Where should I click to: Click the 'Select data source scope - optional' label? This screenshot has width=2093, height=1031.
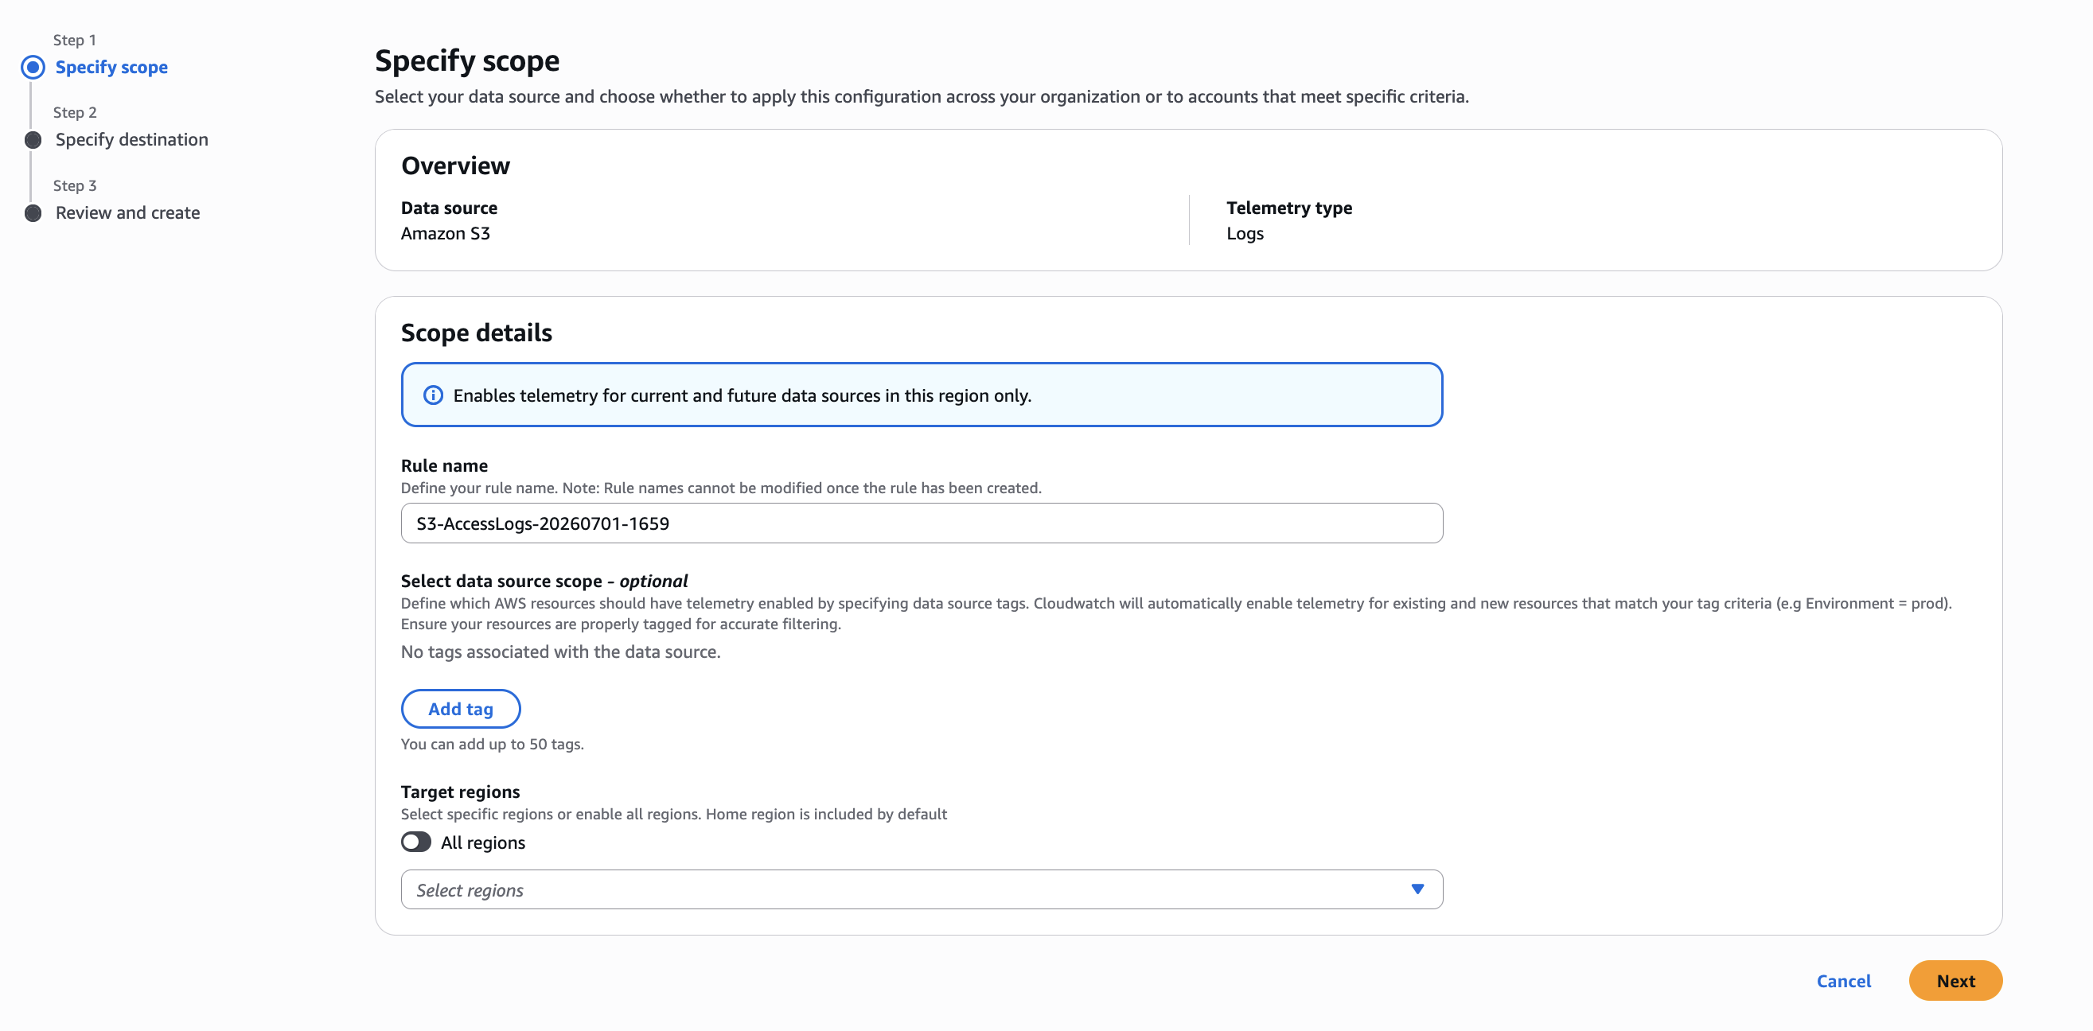[x=544, y=582]
